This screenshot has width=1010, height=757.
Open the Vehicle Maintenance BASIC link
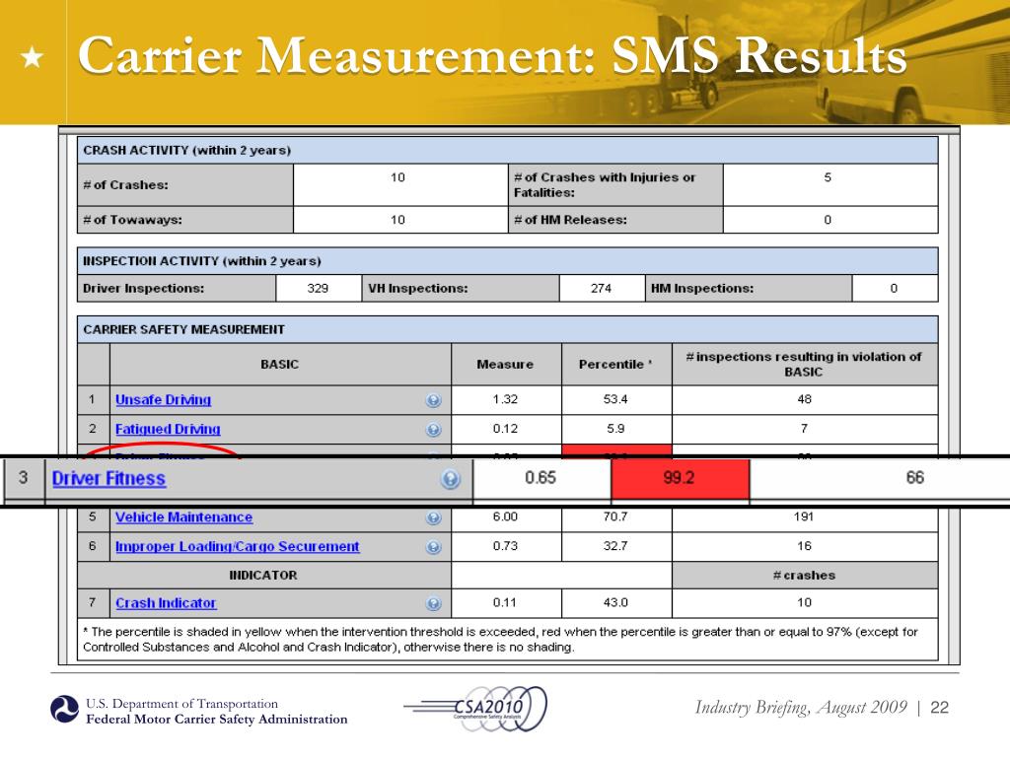tap(183, 516)
